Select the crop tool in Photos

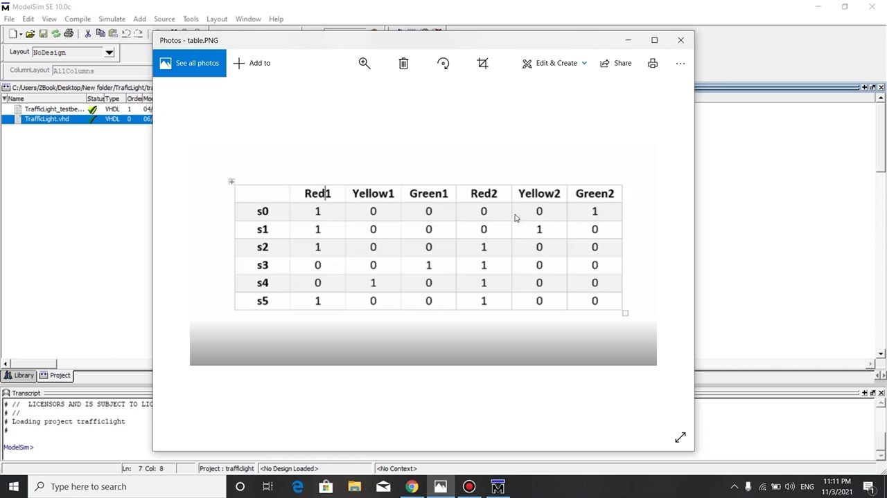click(483, 63)
